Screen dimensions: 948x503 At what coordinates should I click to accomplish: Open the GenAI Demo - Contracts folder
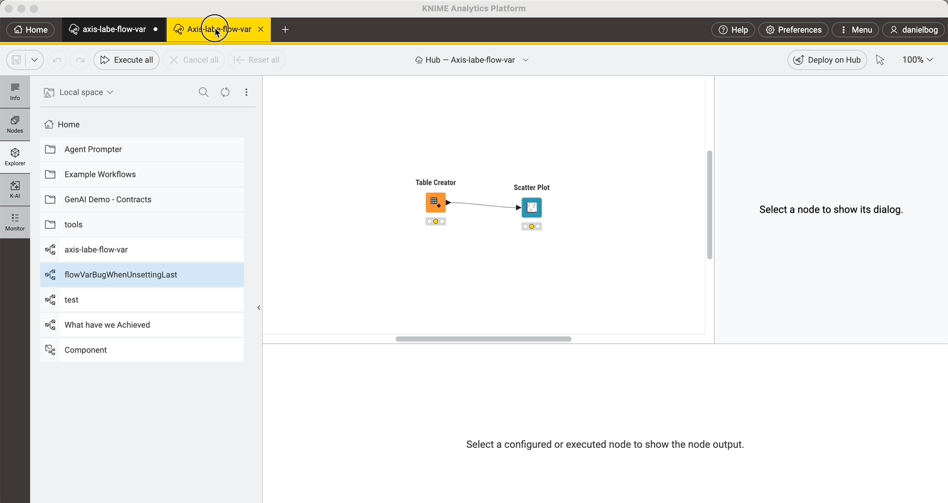142,199
